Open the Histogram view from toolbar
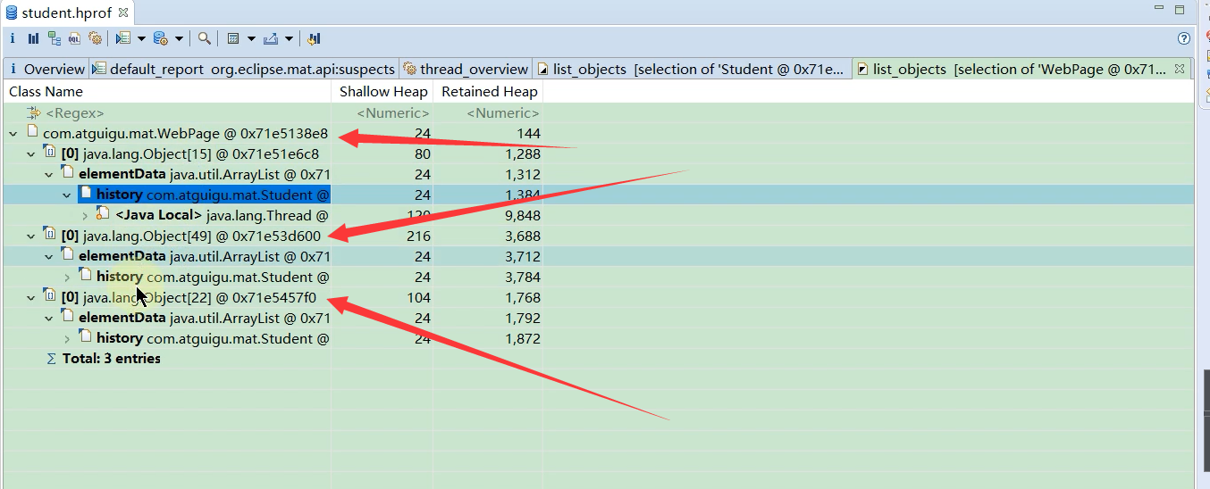The width and height of the screenshot is (1210, 489). [x=33, y=38]
